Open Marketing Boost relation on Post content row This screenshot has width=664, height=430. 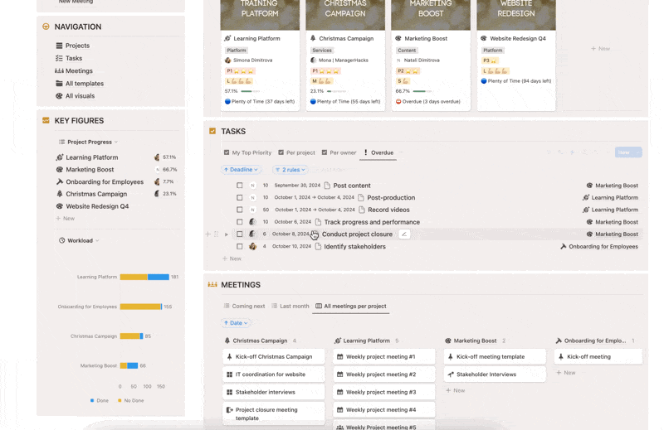(x=613, y=186)
